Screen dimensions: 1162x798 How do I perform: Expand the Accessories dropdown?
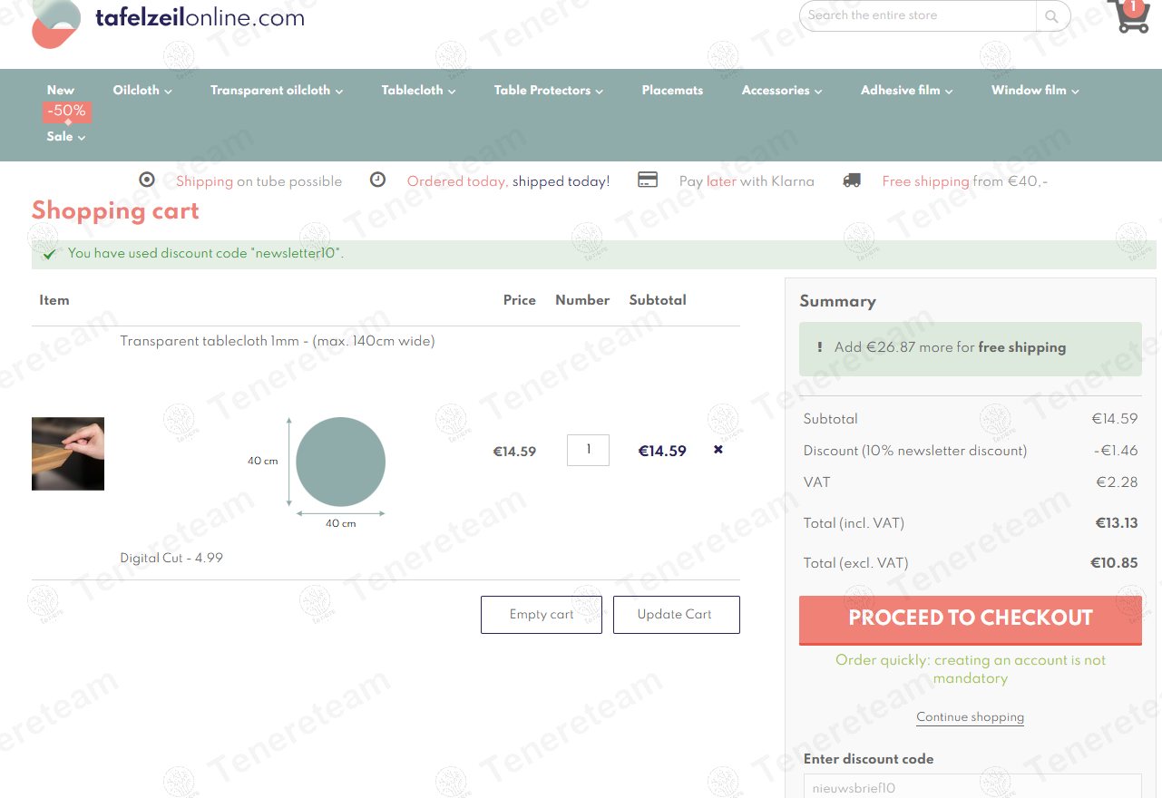tap(782, 90)
